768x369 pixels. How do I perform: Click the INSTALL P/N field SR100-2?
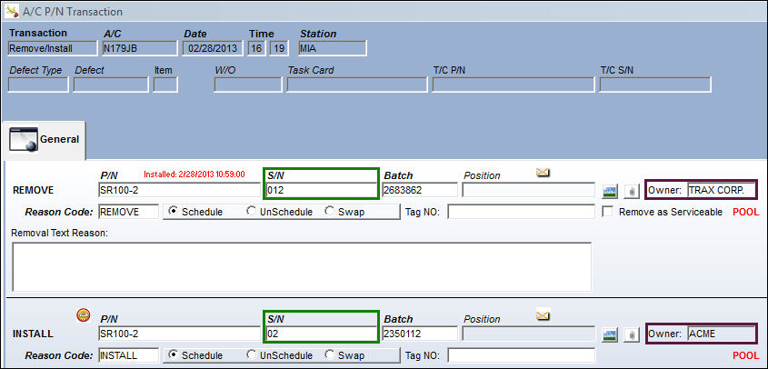click(x=179, y=334)
